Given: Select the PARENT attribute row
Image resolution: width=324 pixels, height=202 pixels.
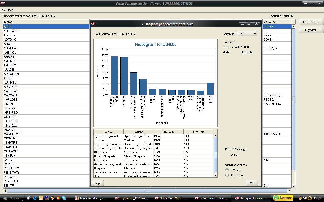Looking at the screenshot, I should (46, 164).
